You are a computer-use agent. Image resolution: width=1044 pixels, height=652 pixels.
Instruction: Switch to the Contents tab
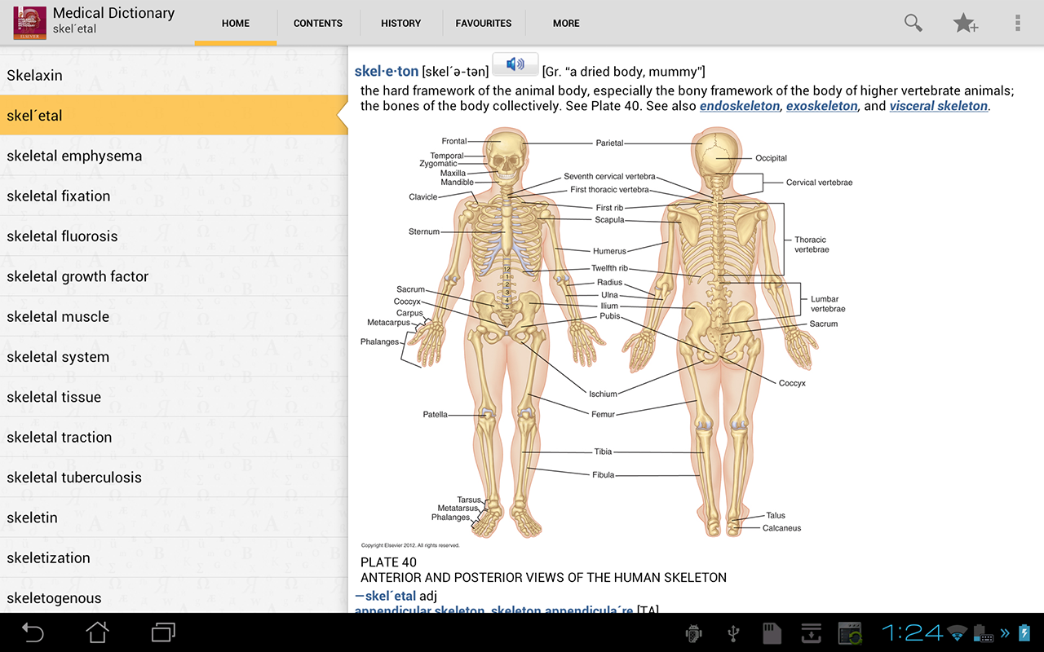click(x=318, y=23)
